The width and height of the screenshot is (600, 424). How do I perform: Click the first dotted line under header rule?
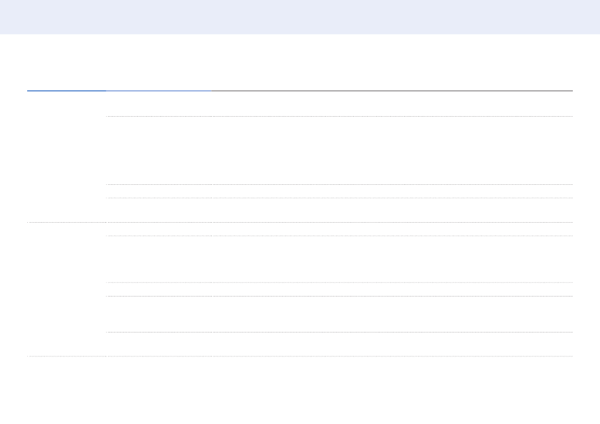click(339, 116)
